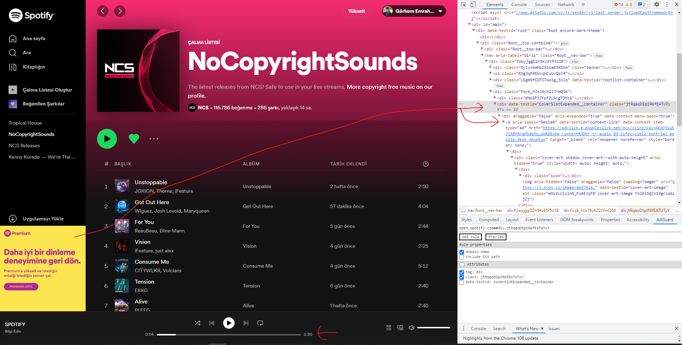Adjust the volume slider
This screenshot has width=682, height=345.
434,328
